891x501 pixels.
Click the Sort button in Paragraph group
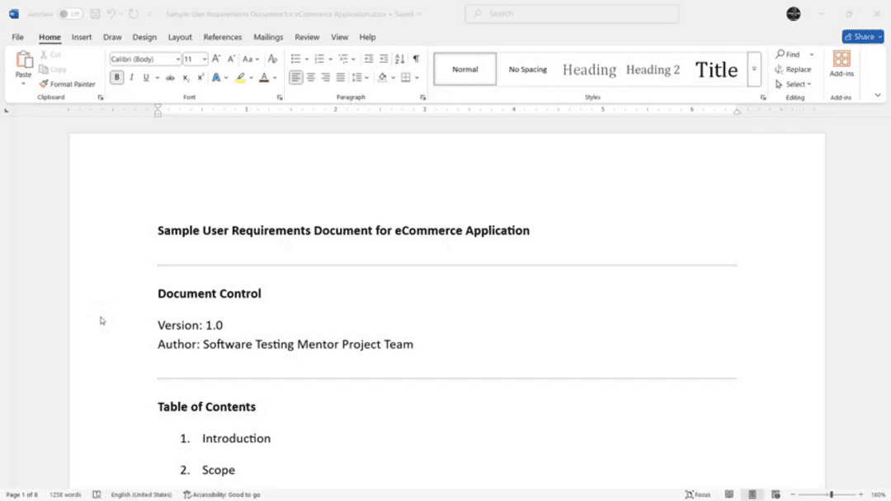pos(399,59)
